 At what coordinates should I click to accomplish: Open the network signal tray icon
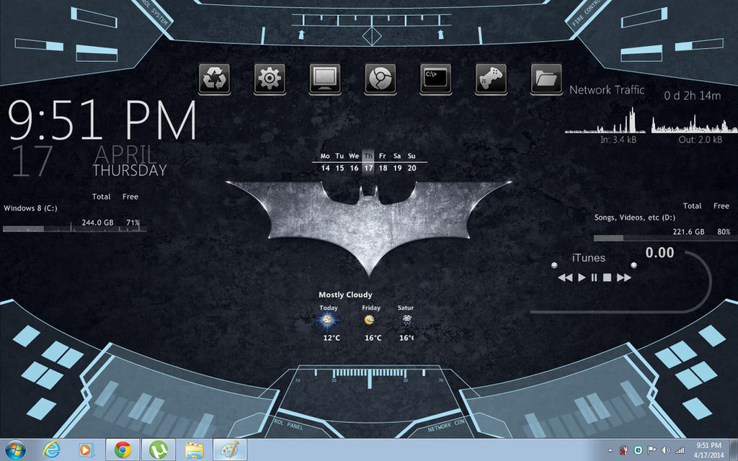[x=680, y=451]
